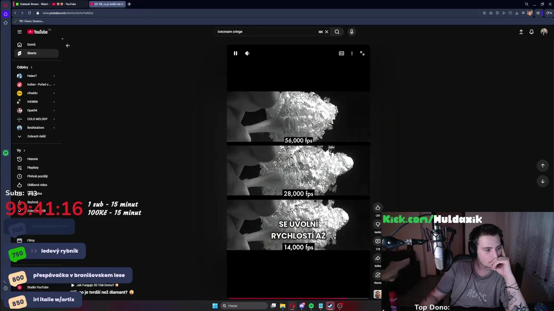
Task: Open the Remix option
Action: [378, 275]
